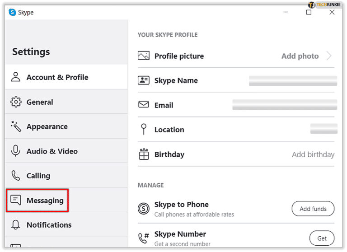Image resolution: width=347 pixels, height=252 pixels.
Task: Click the MANAGE section heading
Action: click(151, 185)
